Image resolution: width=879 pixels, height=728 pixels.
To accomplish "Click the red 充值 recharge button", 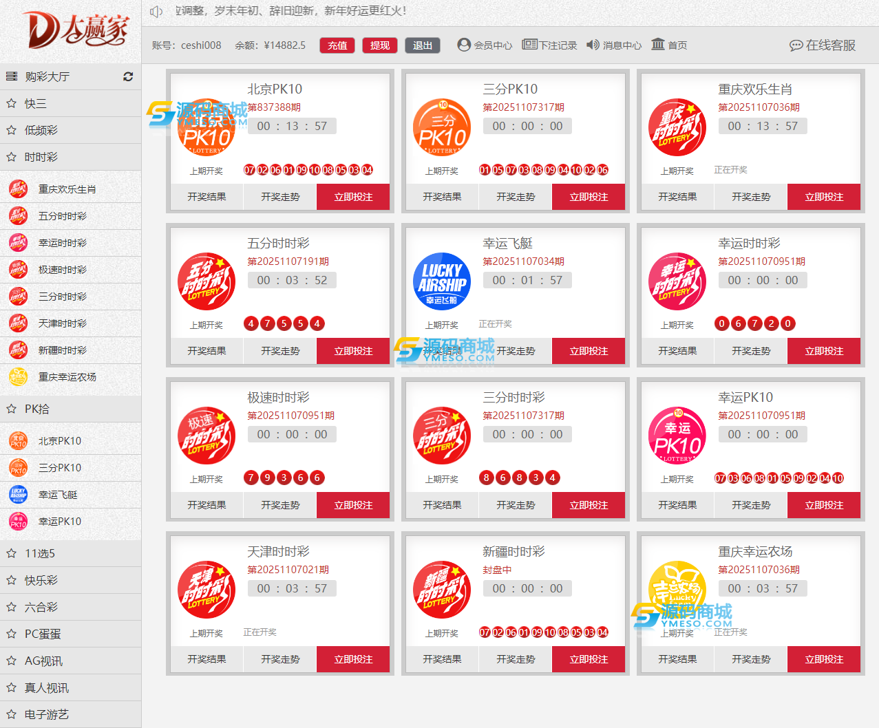I will coord(337,45).
